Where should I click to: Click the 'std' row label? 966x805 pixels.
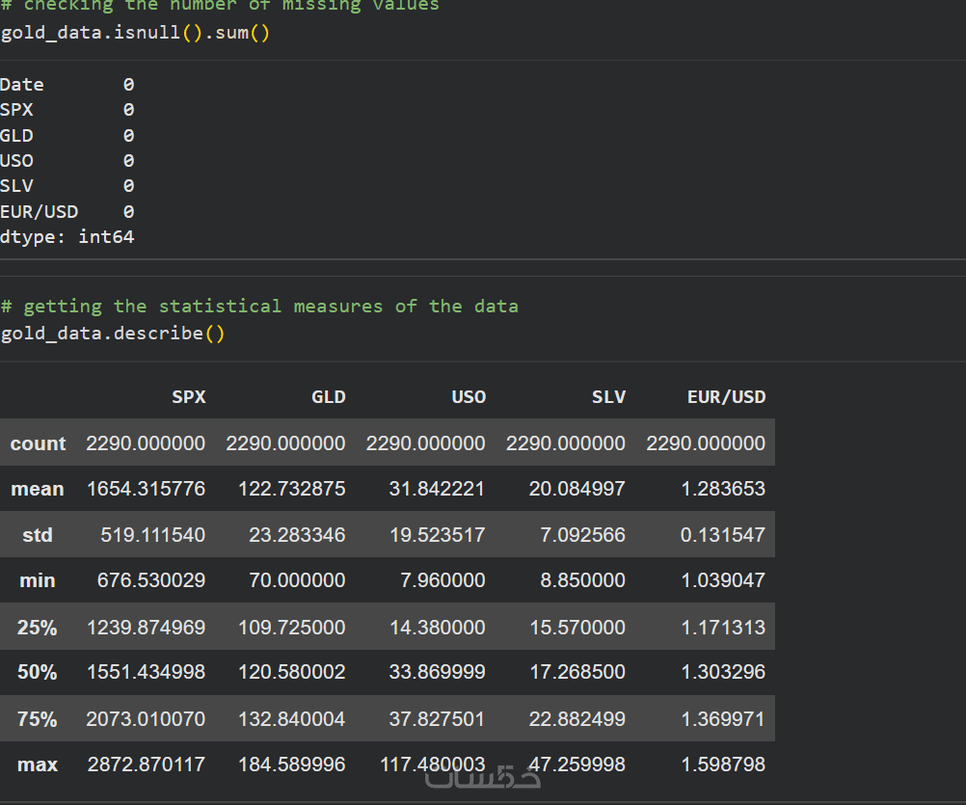pyautogui.click(x=38, y=535)
